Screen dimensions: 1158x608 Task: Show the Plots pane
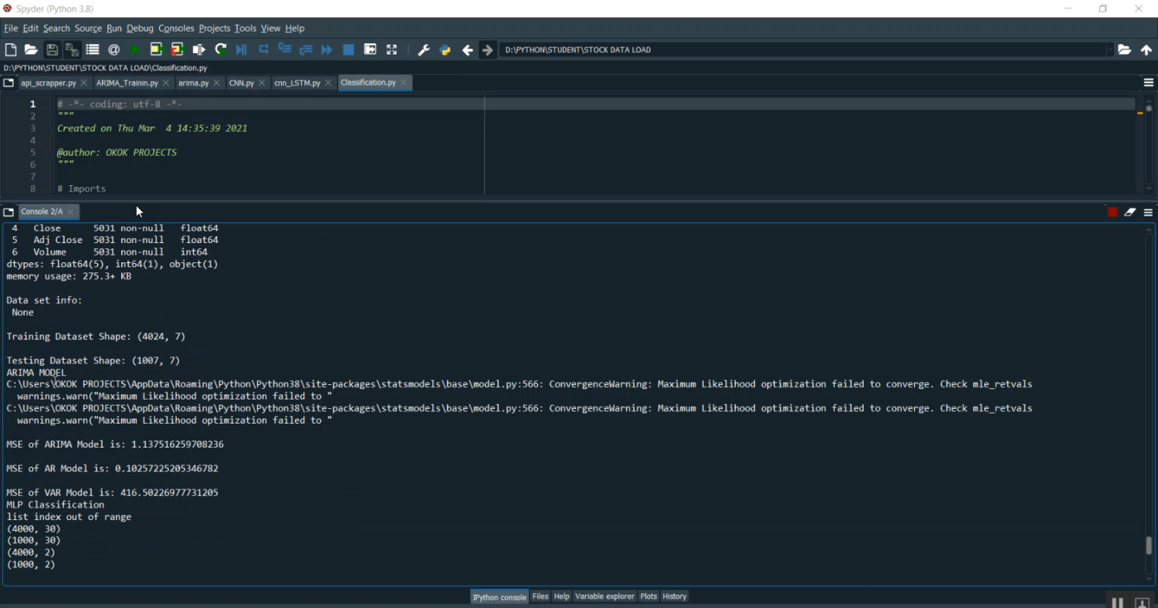648,596
